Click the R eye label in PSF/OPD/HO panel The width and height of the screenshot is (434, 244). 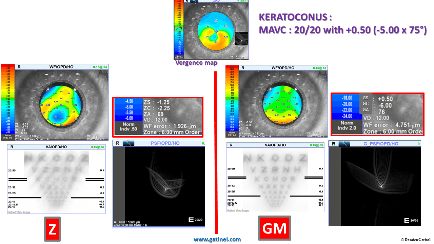(117, 143)
